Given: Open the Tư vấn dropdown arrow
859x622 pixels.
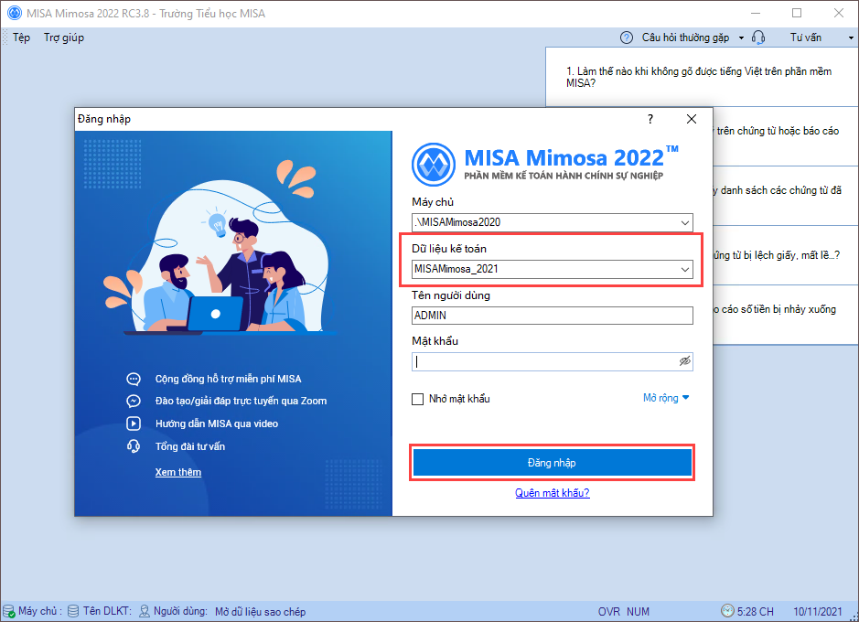Looking at the screenshot, I should pos(851,38).
